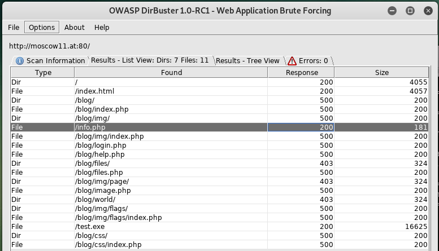Sort by the Size column header
The height and width of the screenshot is (251, 439).
tap(381, 72)
